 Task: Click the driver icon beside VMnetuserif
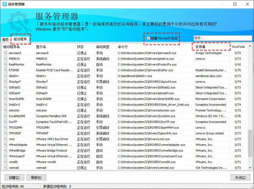[6, 156]
